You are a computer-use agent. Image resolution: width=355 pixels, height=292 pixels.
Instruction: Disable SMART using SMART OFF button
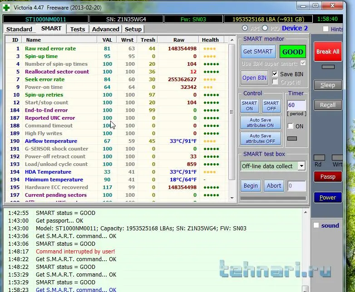tap(271, 106)
